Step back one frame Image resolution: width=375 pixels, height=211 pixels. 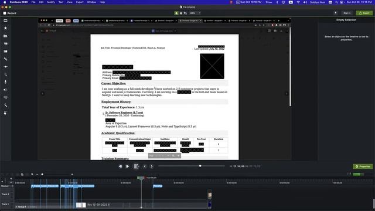[120, 166]
